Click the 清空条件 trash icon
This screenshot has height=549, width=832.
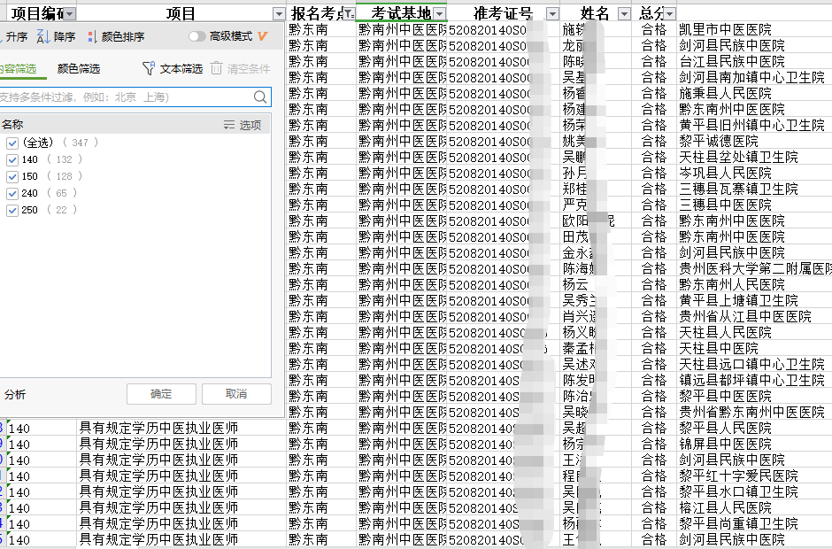(x=217, y=69)
